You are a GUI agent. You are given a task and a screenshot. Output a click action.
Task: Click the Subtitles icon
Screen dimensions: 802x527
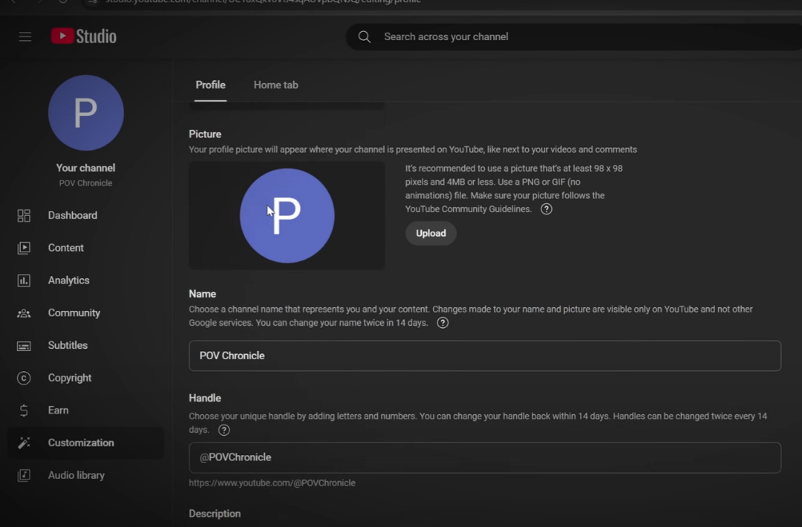24,346
